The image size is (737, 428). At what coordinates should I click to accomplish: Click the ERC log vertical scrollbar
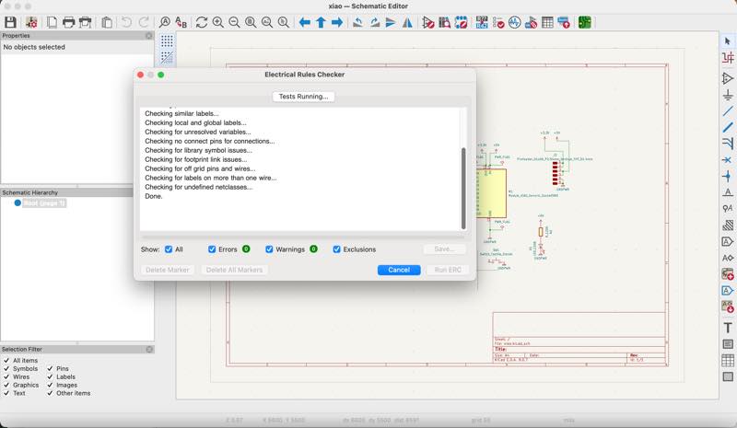(x=463, y=188)
